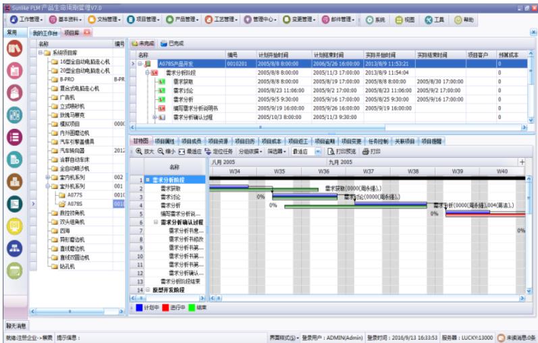538x343 pixels.
Task: Click the 帮助 help button
Action: (x=463, y=20)
